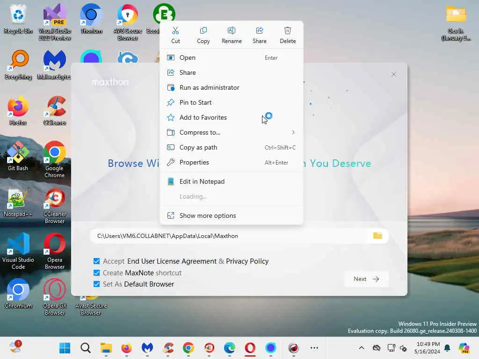Screen dimensions: 479x359
Task: Open the Copilot Preview tray icon
Action: pos(464,348)
